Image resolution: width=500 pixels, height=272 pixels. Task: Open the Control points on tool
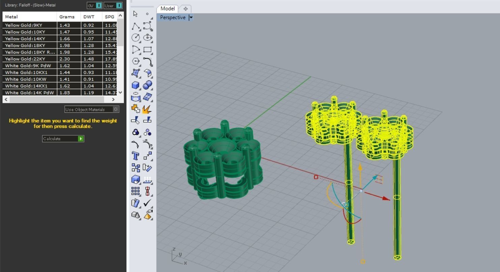click(147, 144)
